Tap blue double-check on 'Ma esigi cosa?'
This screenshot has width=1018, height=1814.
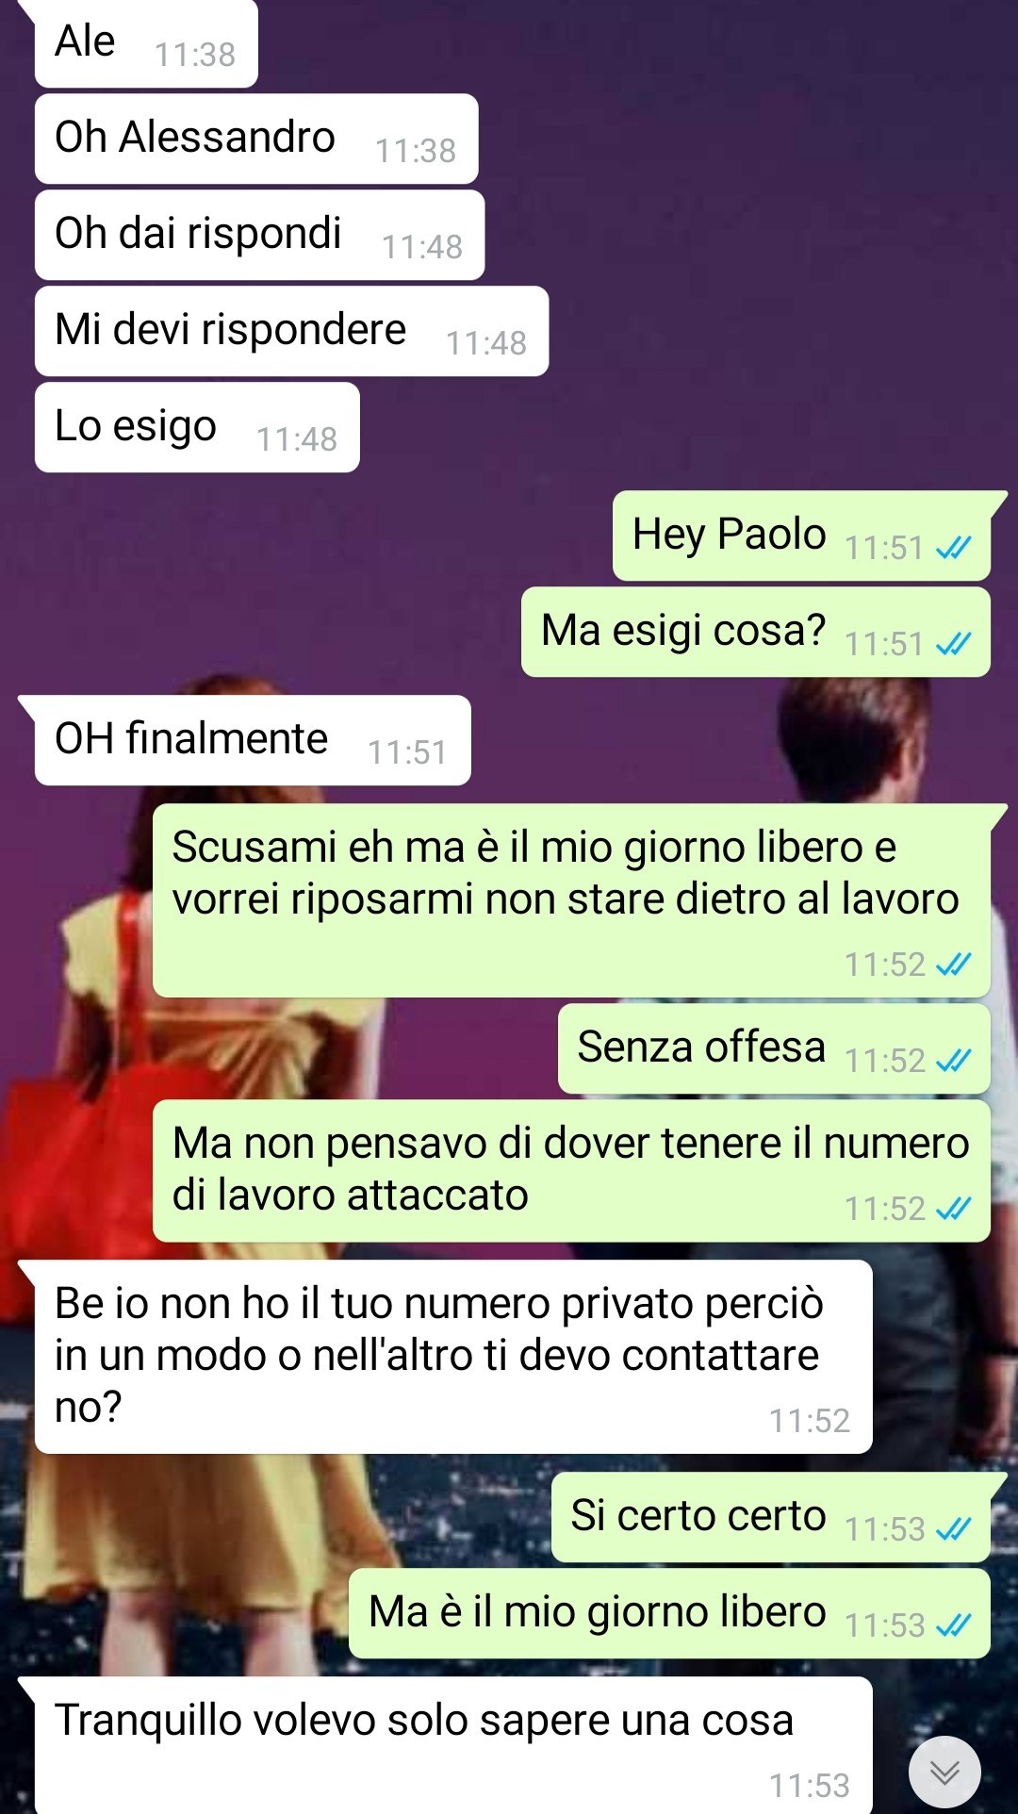pyautogui.click(x=953, y=644)
